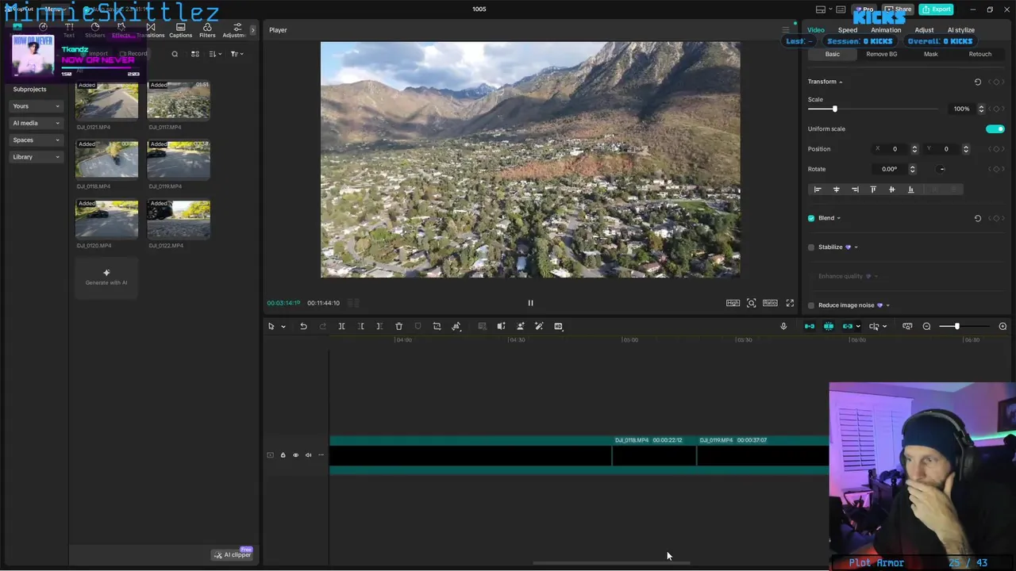Viewport: 1016px width, 571px height.
Task: Switch to the Speed tab
Action: click(848, 30)
